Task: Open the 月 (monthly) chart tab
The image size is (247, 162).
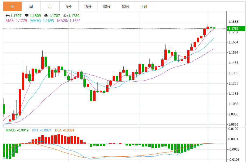Action: pyautogui.click(x=50, y=6)
